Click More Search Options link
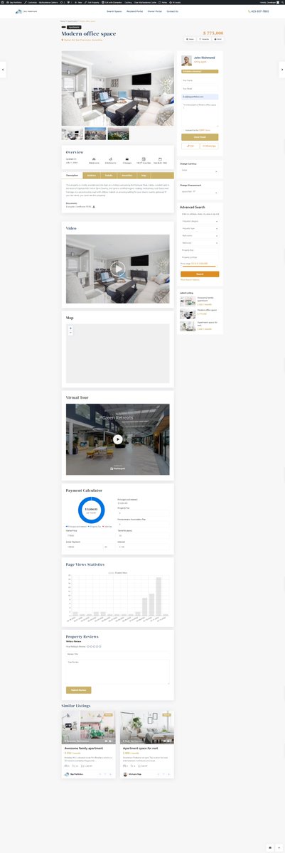The height and width of the screenshot is (853, 285). click(190, 279)
